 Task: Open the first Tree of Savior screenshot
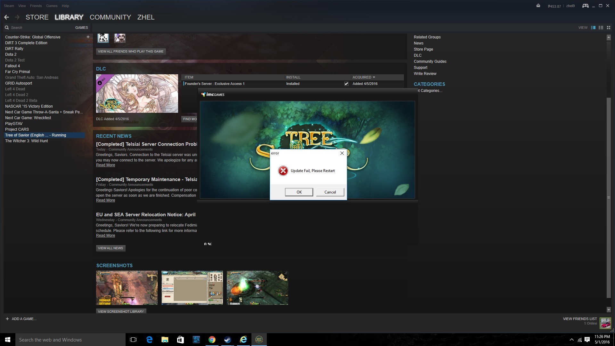coord(127,288)
